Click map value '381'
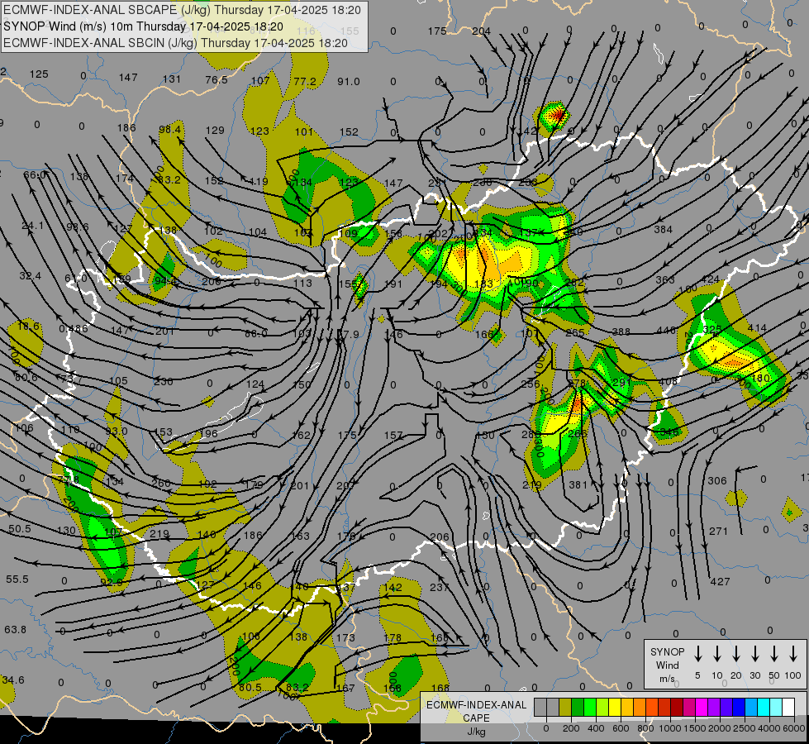The width and height of the screenshot is (809, 744). (578, 484)
